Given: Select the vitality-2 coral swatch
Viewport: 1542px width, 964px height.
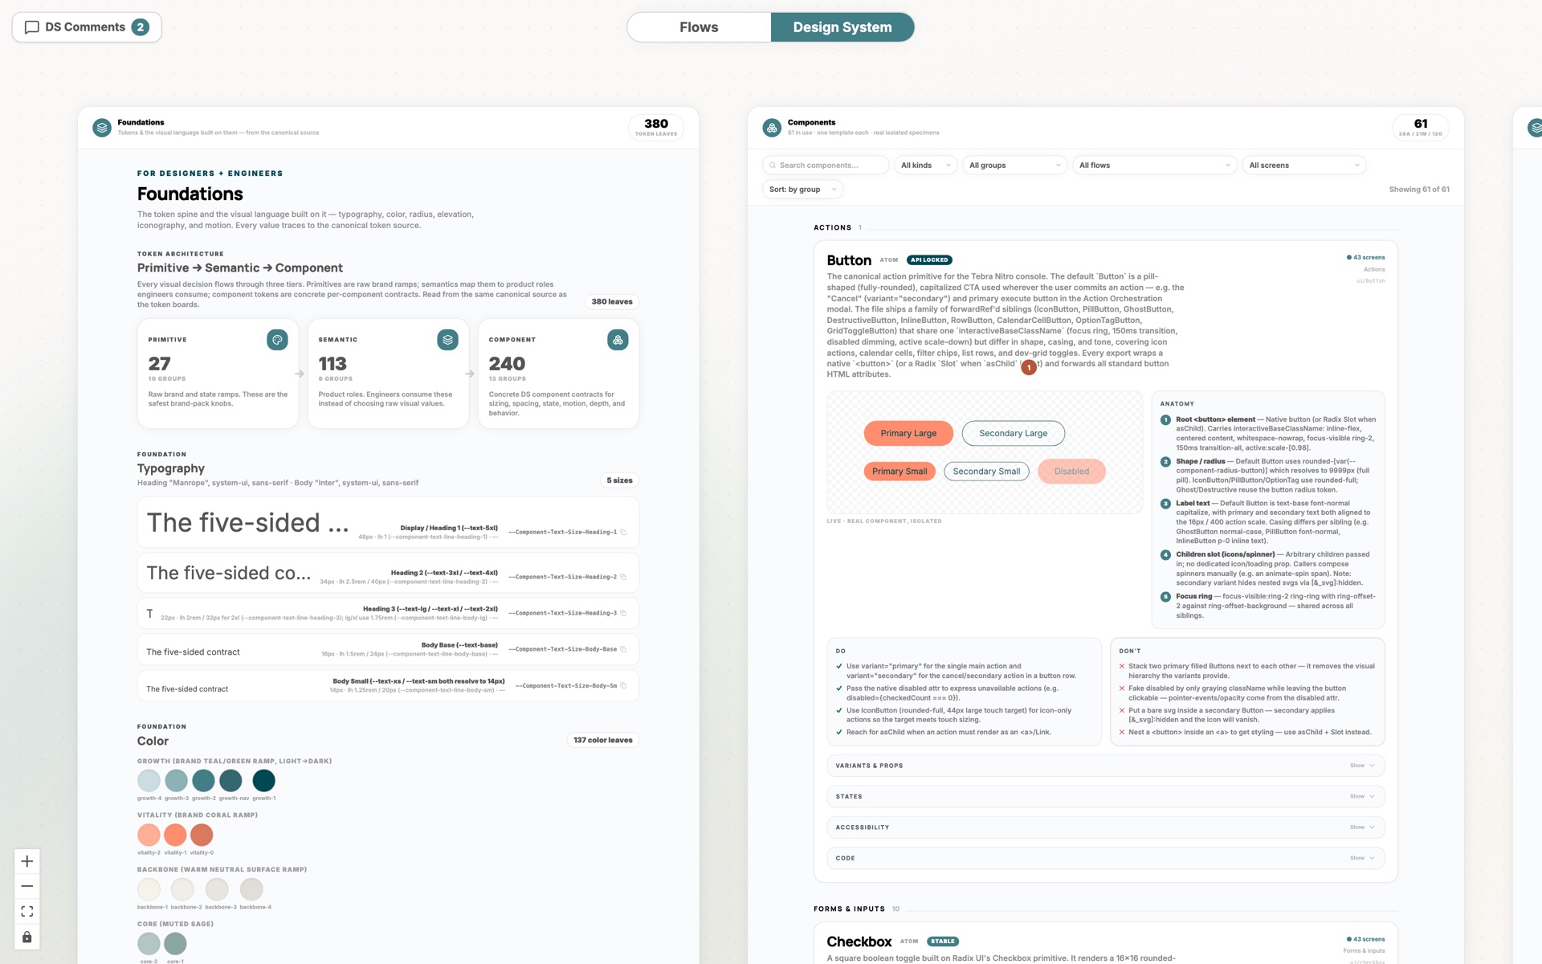Looking at the screenshot, I should 149,835.
